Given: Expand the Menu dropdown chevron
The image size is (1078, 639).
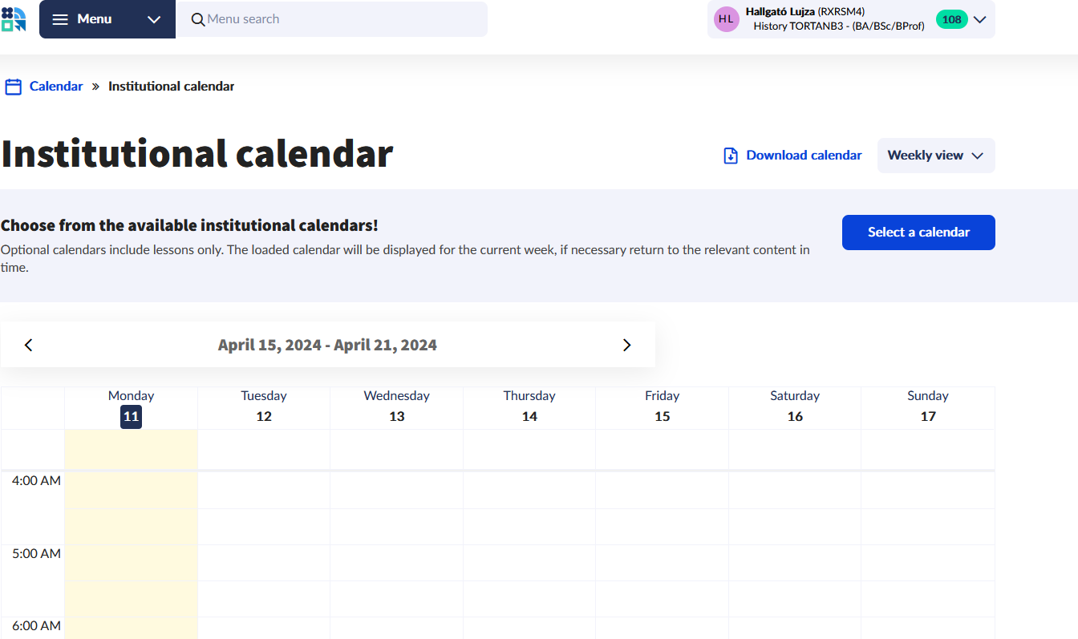Looking at the screenshot, I should (x=154, y=19).
